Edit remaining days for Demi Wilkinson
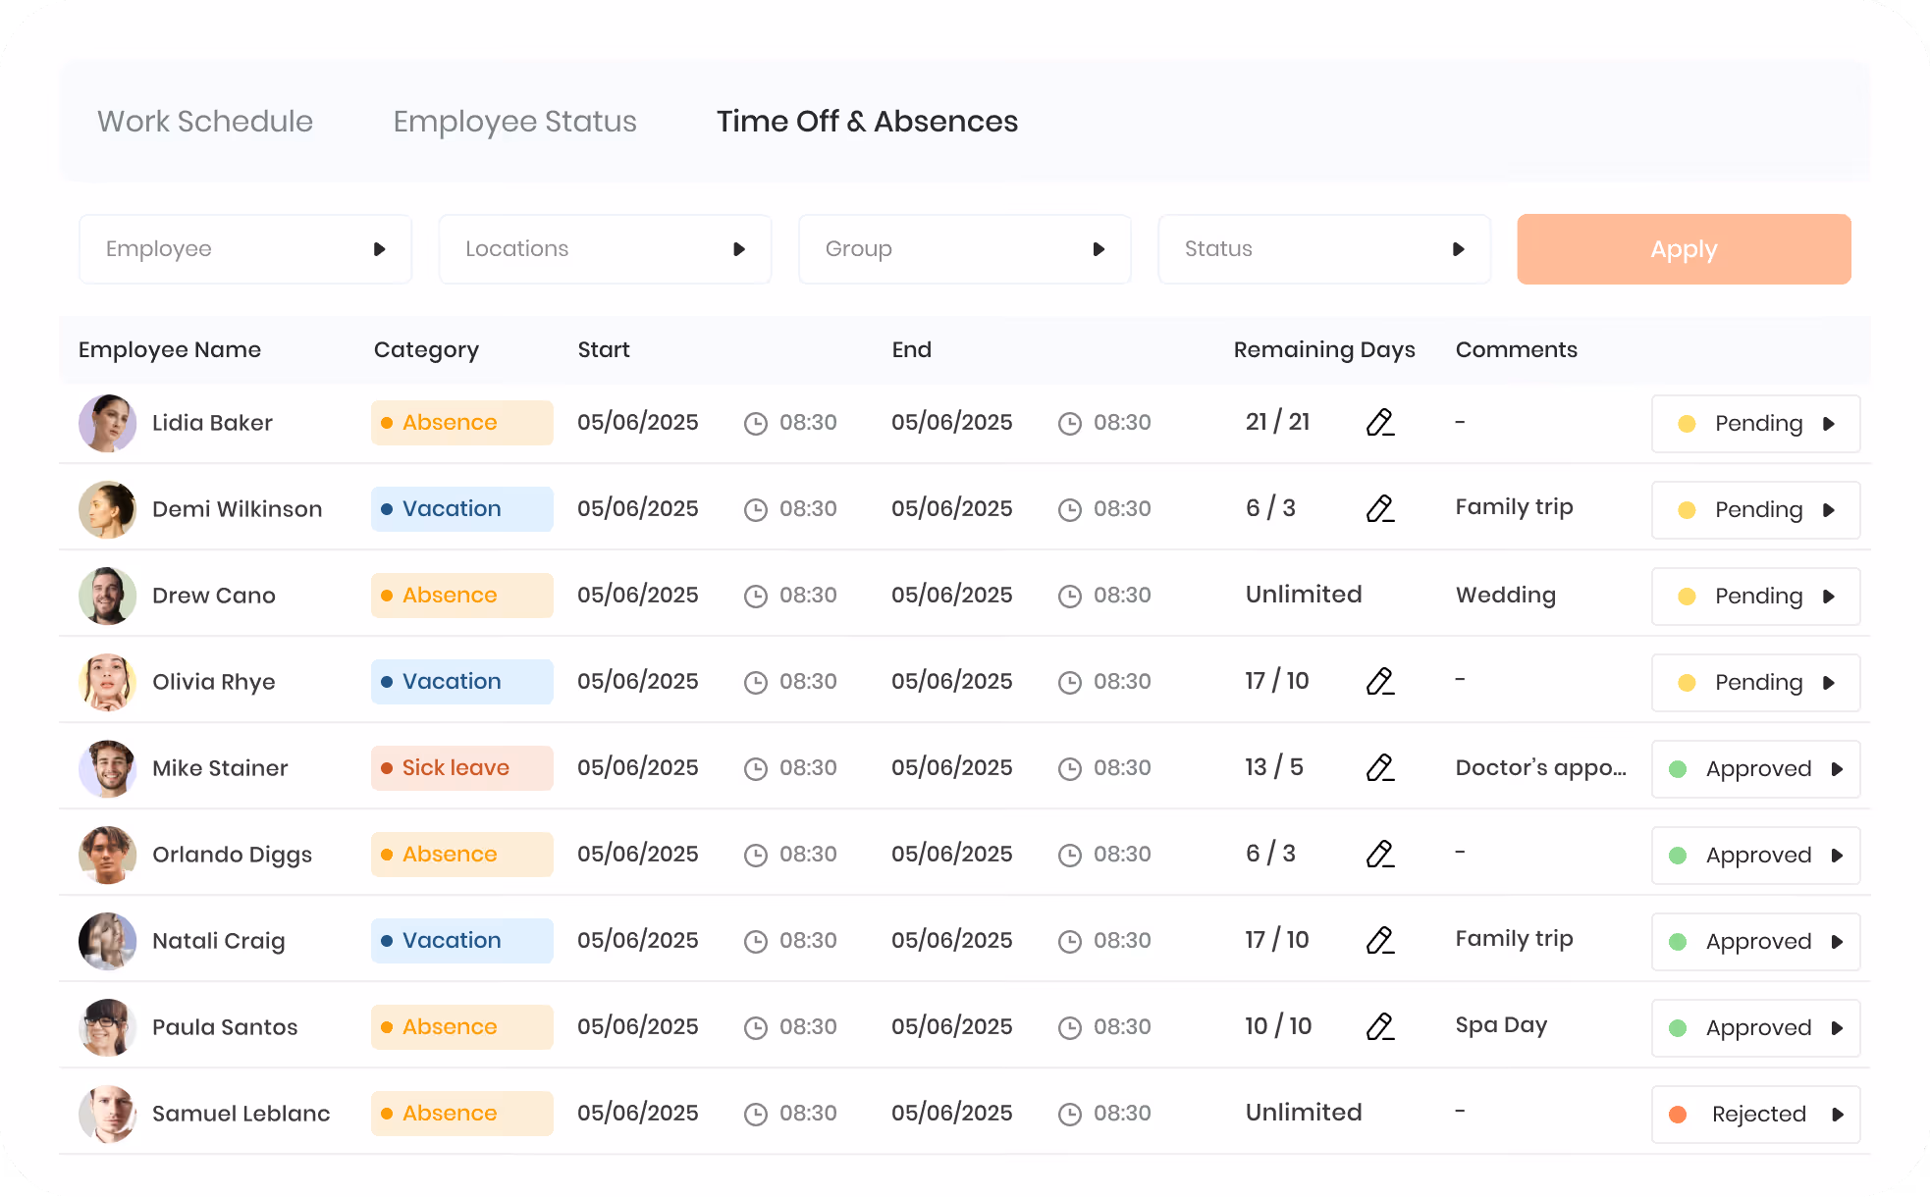This screenshot has width=1930, height=1197. pos(1380,509)
